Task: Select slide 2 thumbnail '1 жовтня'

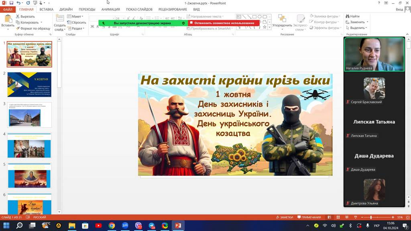Action: 29,85
